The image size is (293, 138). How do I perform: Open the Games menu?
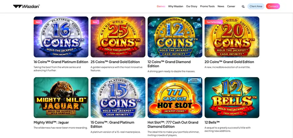161,6
